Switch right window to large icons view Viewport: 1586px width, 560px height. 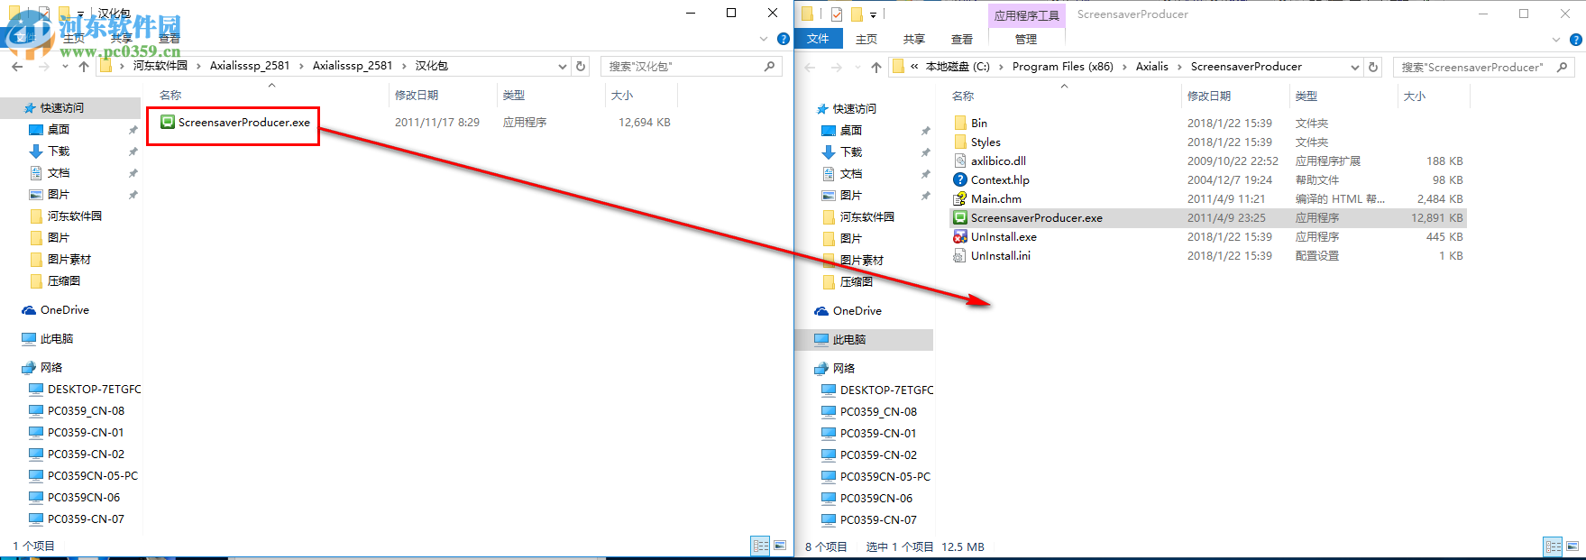coord(1572,546)
